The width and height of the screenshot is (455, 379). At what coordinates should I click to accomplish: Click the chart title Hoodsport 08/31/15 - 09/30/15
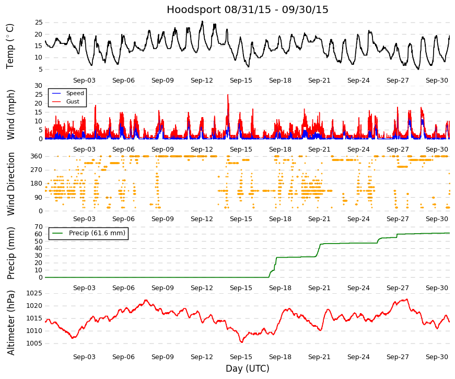(247, 9)
